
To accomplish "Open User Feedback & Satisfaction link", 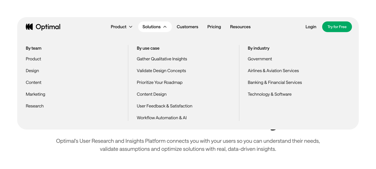I will [164, 106].
